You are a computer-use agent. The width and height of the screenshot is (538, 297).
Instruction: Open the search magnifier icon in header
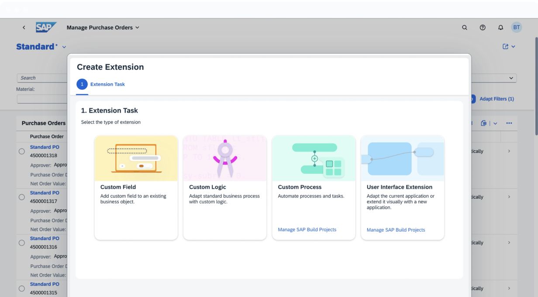(465, 28)
